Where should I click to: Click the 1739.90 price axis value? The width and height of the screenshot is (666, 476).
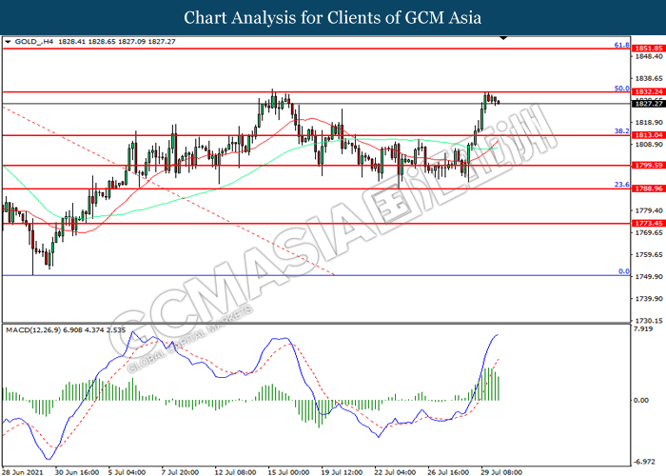(x=649, y=299)
